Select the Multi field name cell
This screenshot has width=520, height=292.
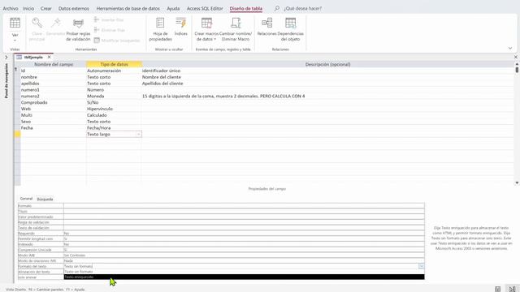click(53, 115)
